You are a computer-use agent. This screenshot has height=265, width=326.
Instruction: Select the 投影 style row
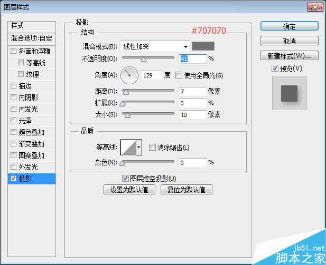(32, 179)
